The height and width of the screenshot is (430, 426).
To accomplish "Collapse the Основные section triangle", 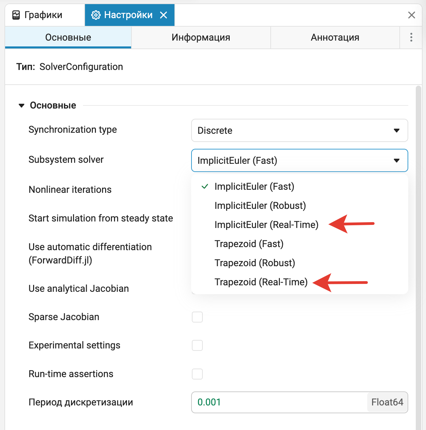I will [22, 105].
